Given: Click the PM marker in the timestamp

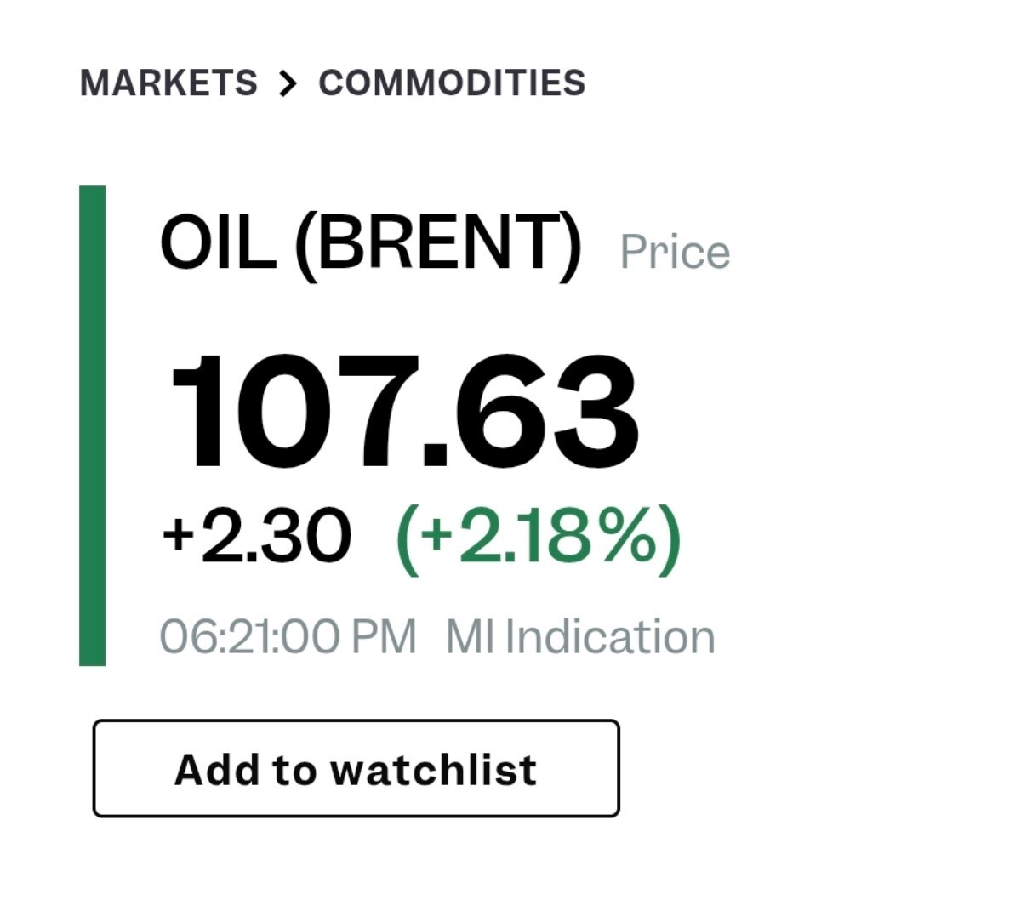Looking at the screenshot, I should [383, 637].
